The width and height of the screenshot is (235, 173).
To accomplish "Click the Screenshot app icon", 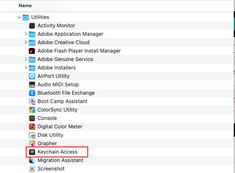I will coord(32,169).
